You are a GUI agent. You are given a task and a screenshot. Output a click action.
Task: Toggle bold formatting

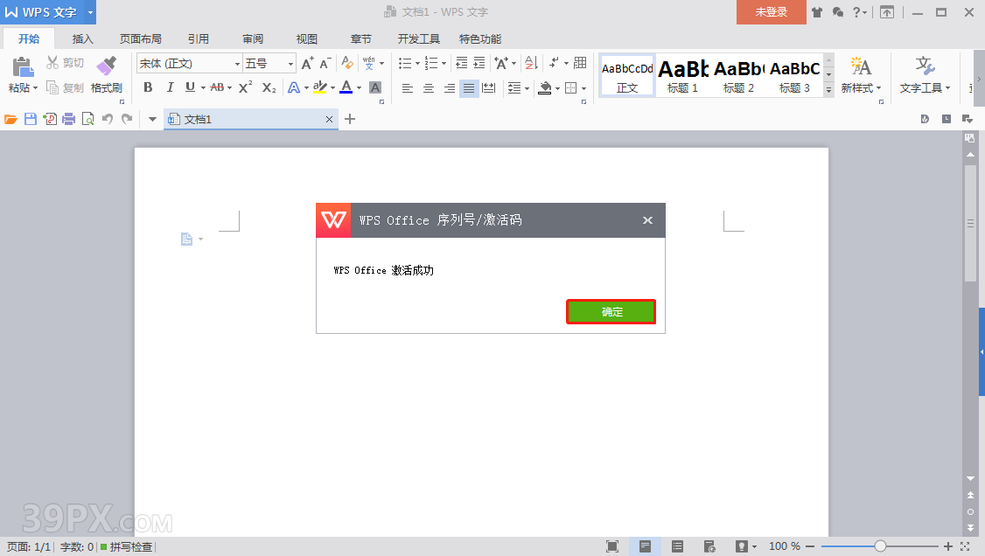148,87
